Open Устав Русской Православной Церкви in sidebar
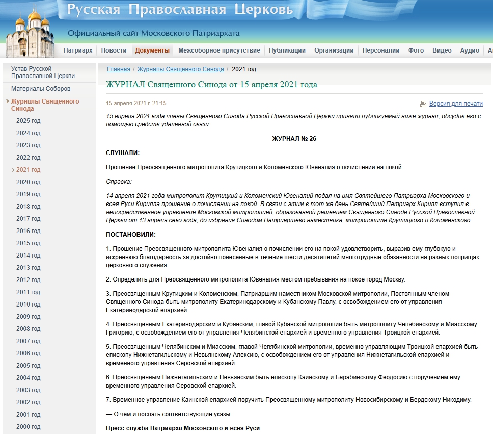Image resolution: width=493 pixels, height=434 pixels. click(x=43, y=72)
